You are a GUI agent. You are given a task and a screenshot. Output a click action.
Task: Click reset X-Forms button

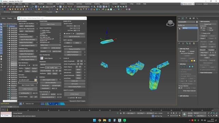[x=51, y=24]
